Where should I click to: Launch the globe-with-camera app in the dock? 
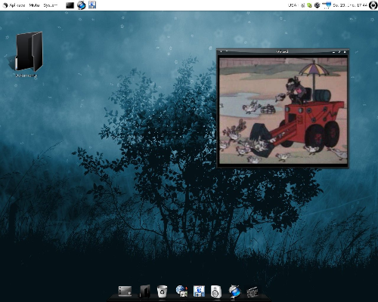coord(181,291)
